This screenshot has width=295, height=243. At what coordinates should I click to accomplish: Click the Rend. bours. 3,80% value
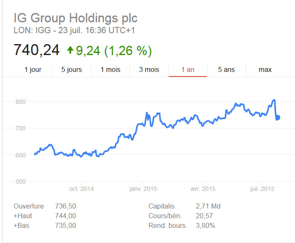pos(205,225)
